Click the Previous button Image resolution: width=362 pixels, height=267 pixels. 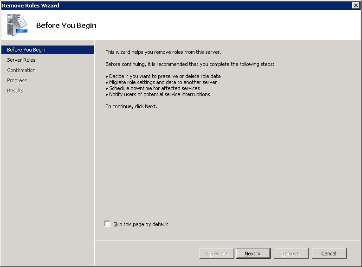pyautogui.click(x=217, y=254)
